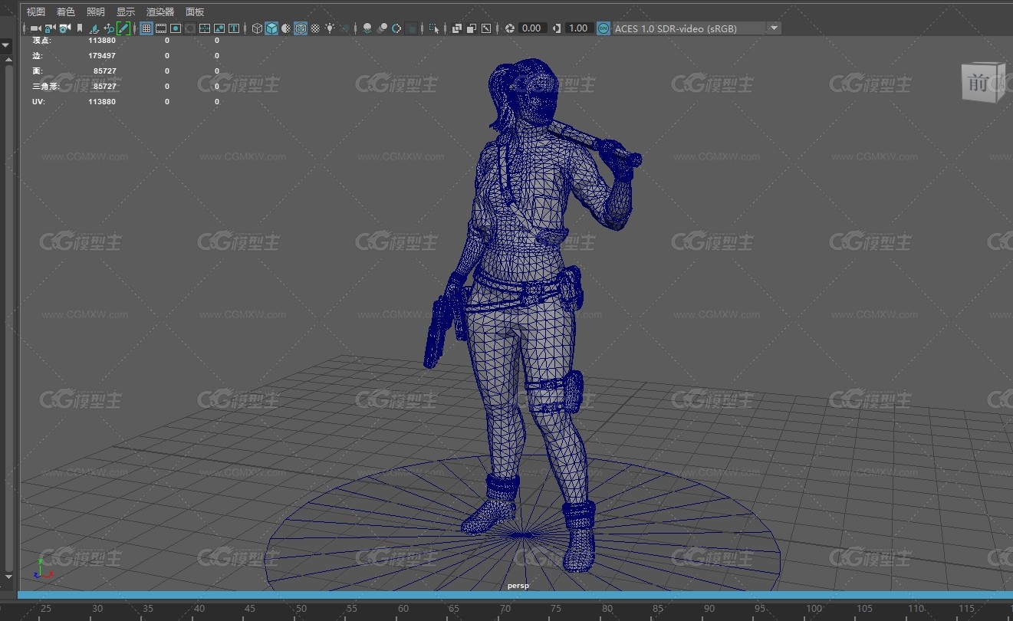Click the isolate select icon

tap(435, 28)
